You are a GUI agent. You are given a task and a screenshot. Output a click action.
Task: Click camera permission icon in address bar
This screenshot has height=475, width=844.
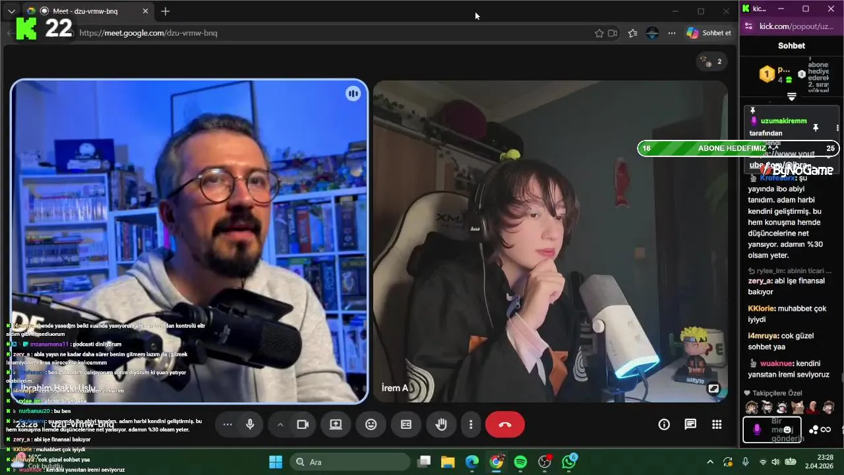coord(613,33)
